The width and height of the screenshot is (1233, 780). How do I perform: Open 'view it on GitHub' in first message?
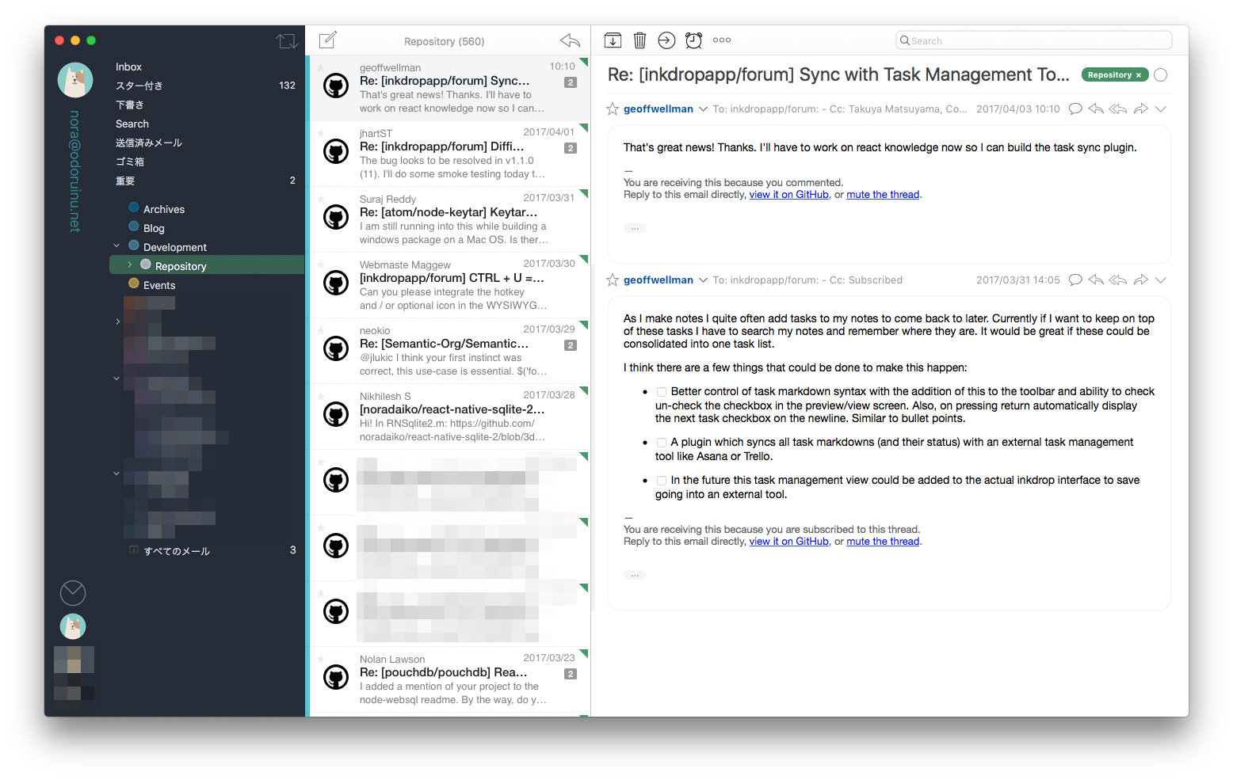[x=789, y=195]
